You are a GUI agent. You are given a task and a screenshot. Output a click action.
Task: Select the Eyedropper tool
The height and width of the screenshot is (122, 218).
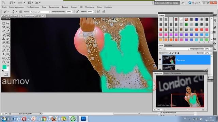8,31
